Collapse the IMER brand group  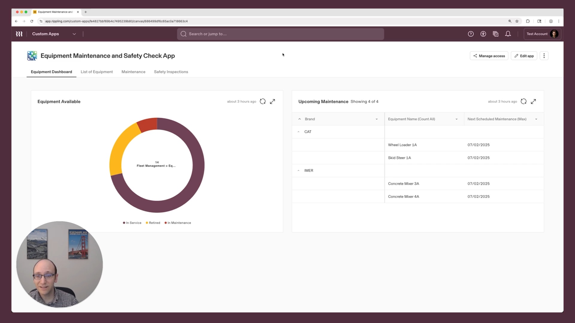299,170
